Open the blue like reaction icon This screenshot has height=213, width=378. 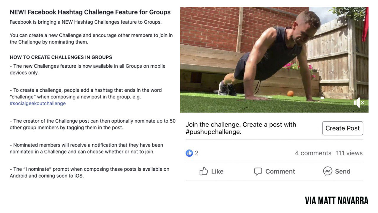[189, 153]
